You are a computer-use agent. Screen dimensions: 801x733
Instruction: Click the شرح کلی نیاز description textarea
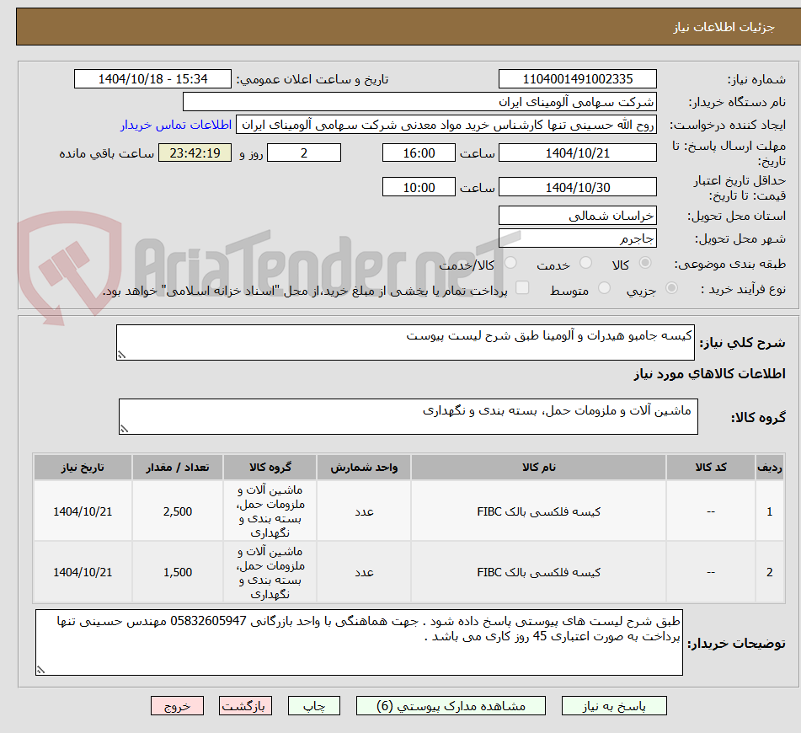[406, 342]
